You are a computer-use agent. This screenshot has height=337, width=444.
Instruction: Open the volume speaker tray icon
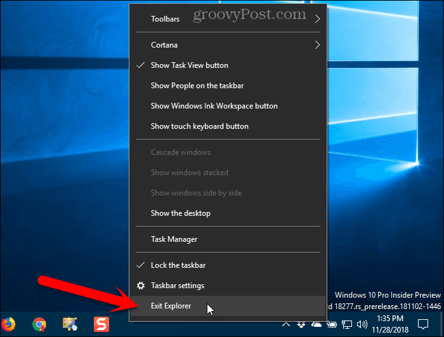tap(362, 324)
